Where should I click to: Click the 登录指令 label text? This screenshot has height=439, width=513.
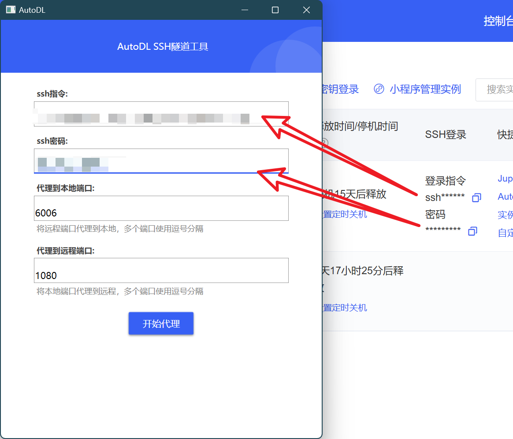(x=445, y=181)
